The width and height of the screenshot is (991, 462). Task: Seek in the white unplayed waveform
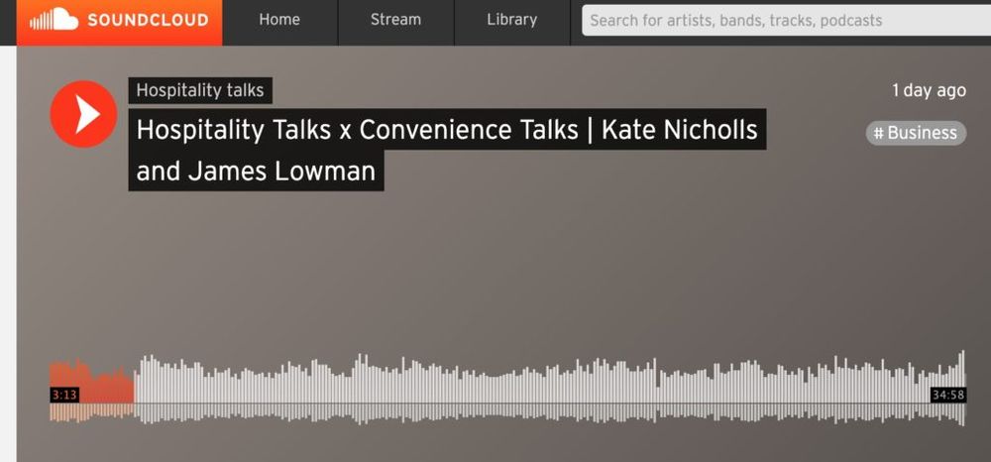[x=550, y=390]
